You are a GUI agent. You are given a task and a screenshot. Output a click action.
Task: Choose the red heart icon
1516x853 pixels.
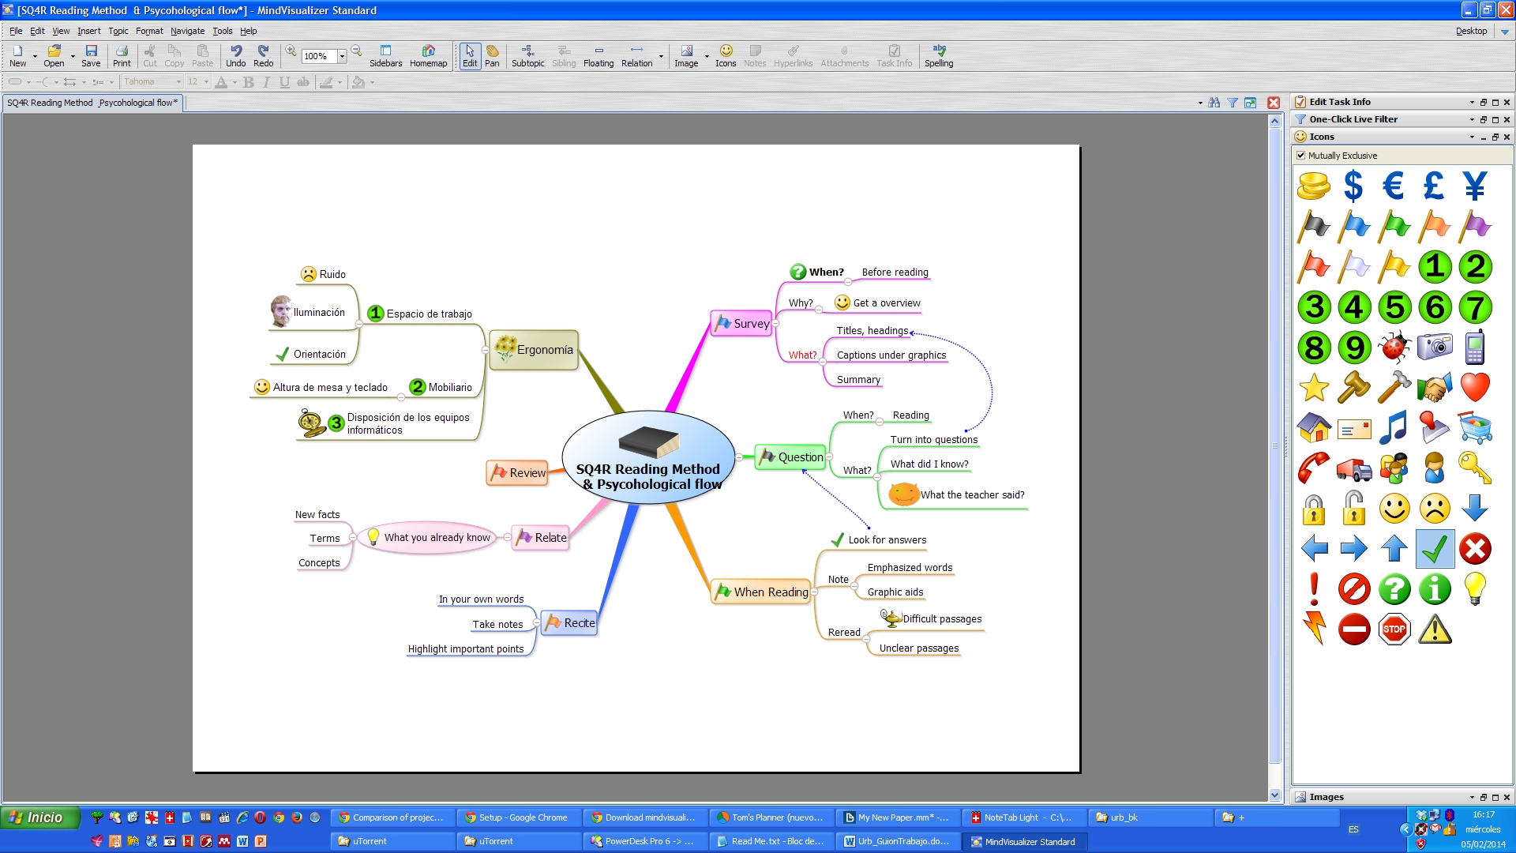coord(1474,388)
